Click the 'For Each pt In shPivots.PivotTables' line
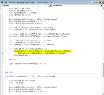 pyautogui.click(x=28, y=49)
